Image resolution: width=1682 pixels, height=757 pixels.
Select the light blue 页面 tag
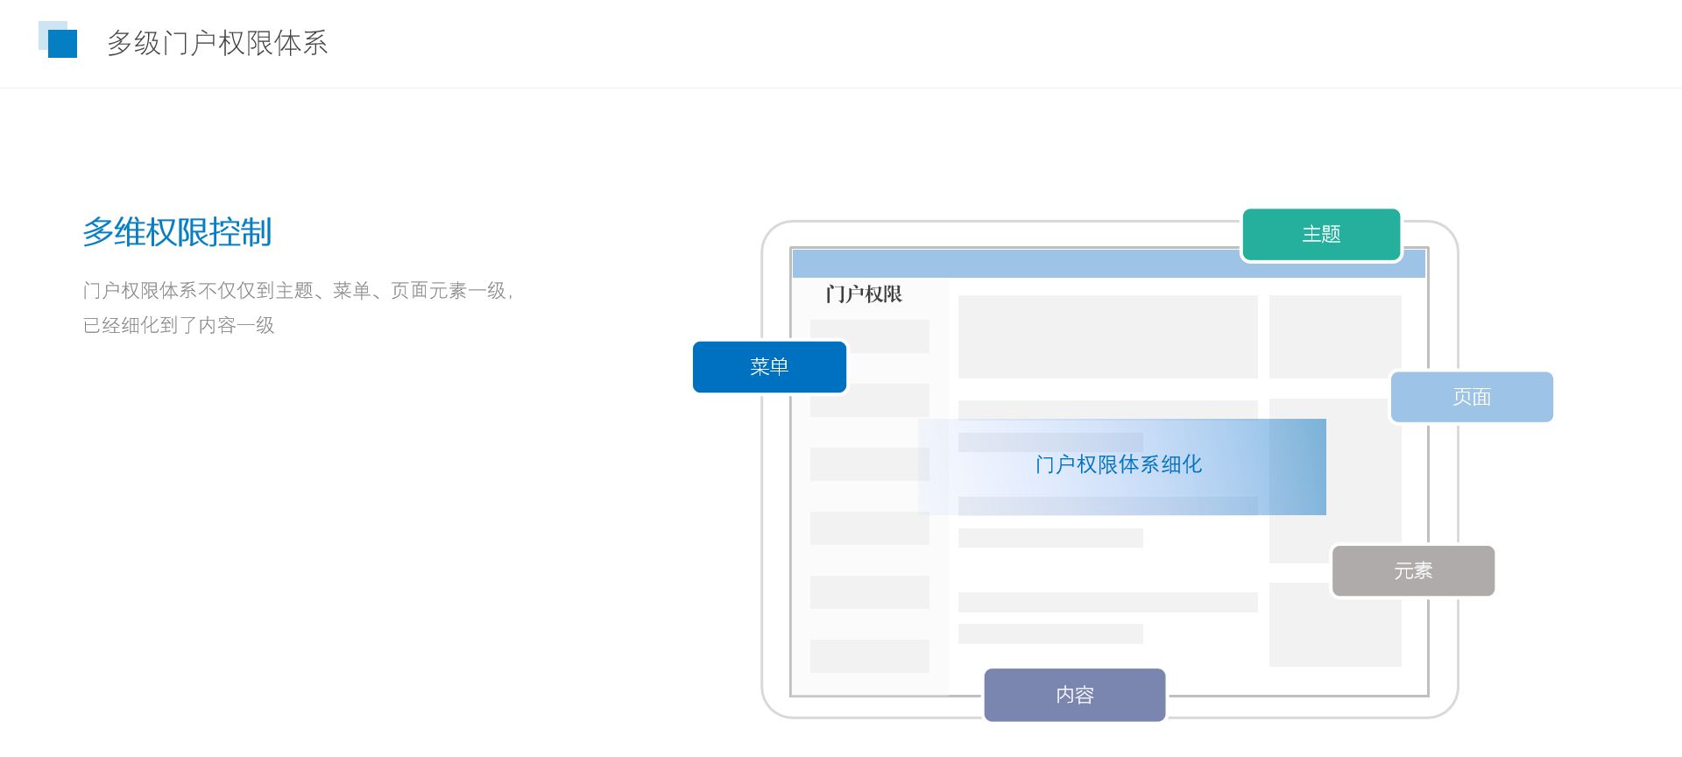tap(1472, 397)
